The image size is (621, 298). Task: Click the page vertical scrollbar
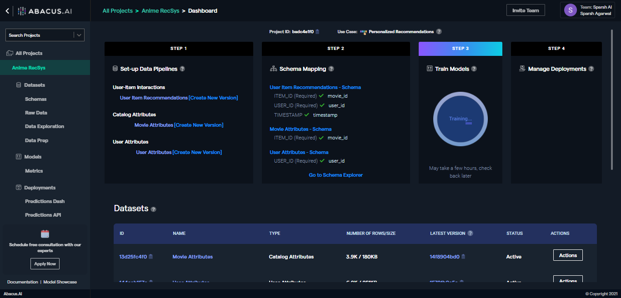[612, 100]
